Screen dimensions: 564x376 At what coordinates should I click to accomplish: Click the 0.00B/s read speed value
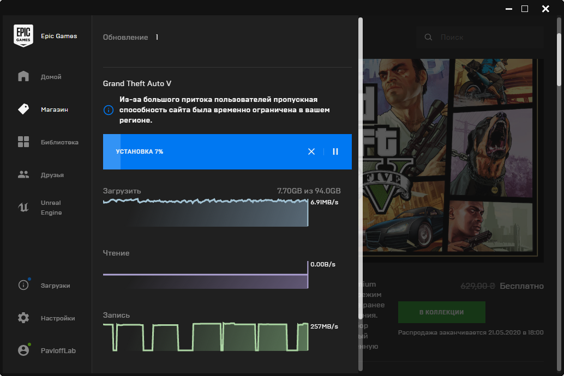(323, 265)
